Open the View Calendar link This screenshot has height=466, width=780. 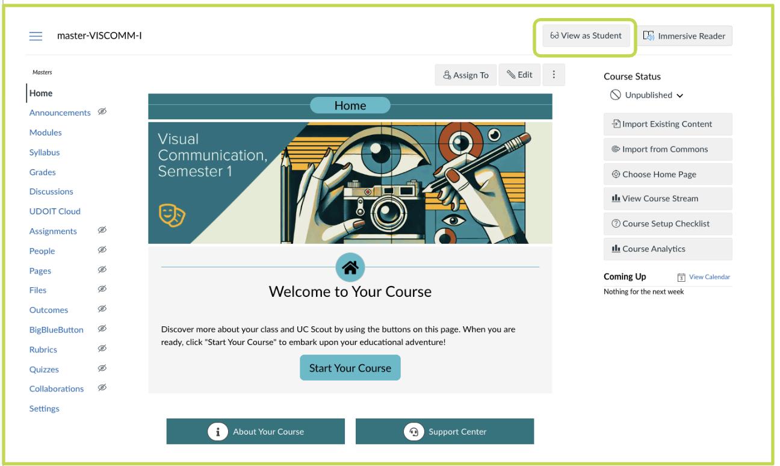[x=710, y=277]
